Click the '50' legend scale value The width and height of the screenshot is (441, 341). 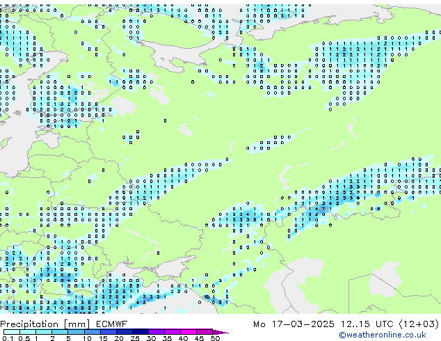(x=215, y=338)
